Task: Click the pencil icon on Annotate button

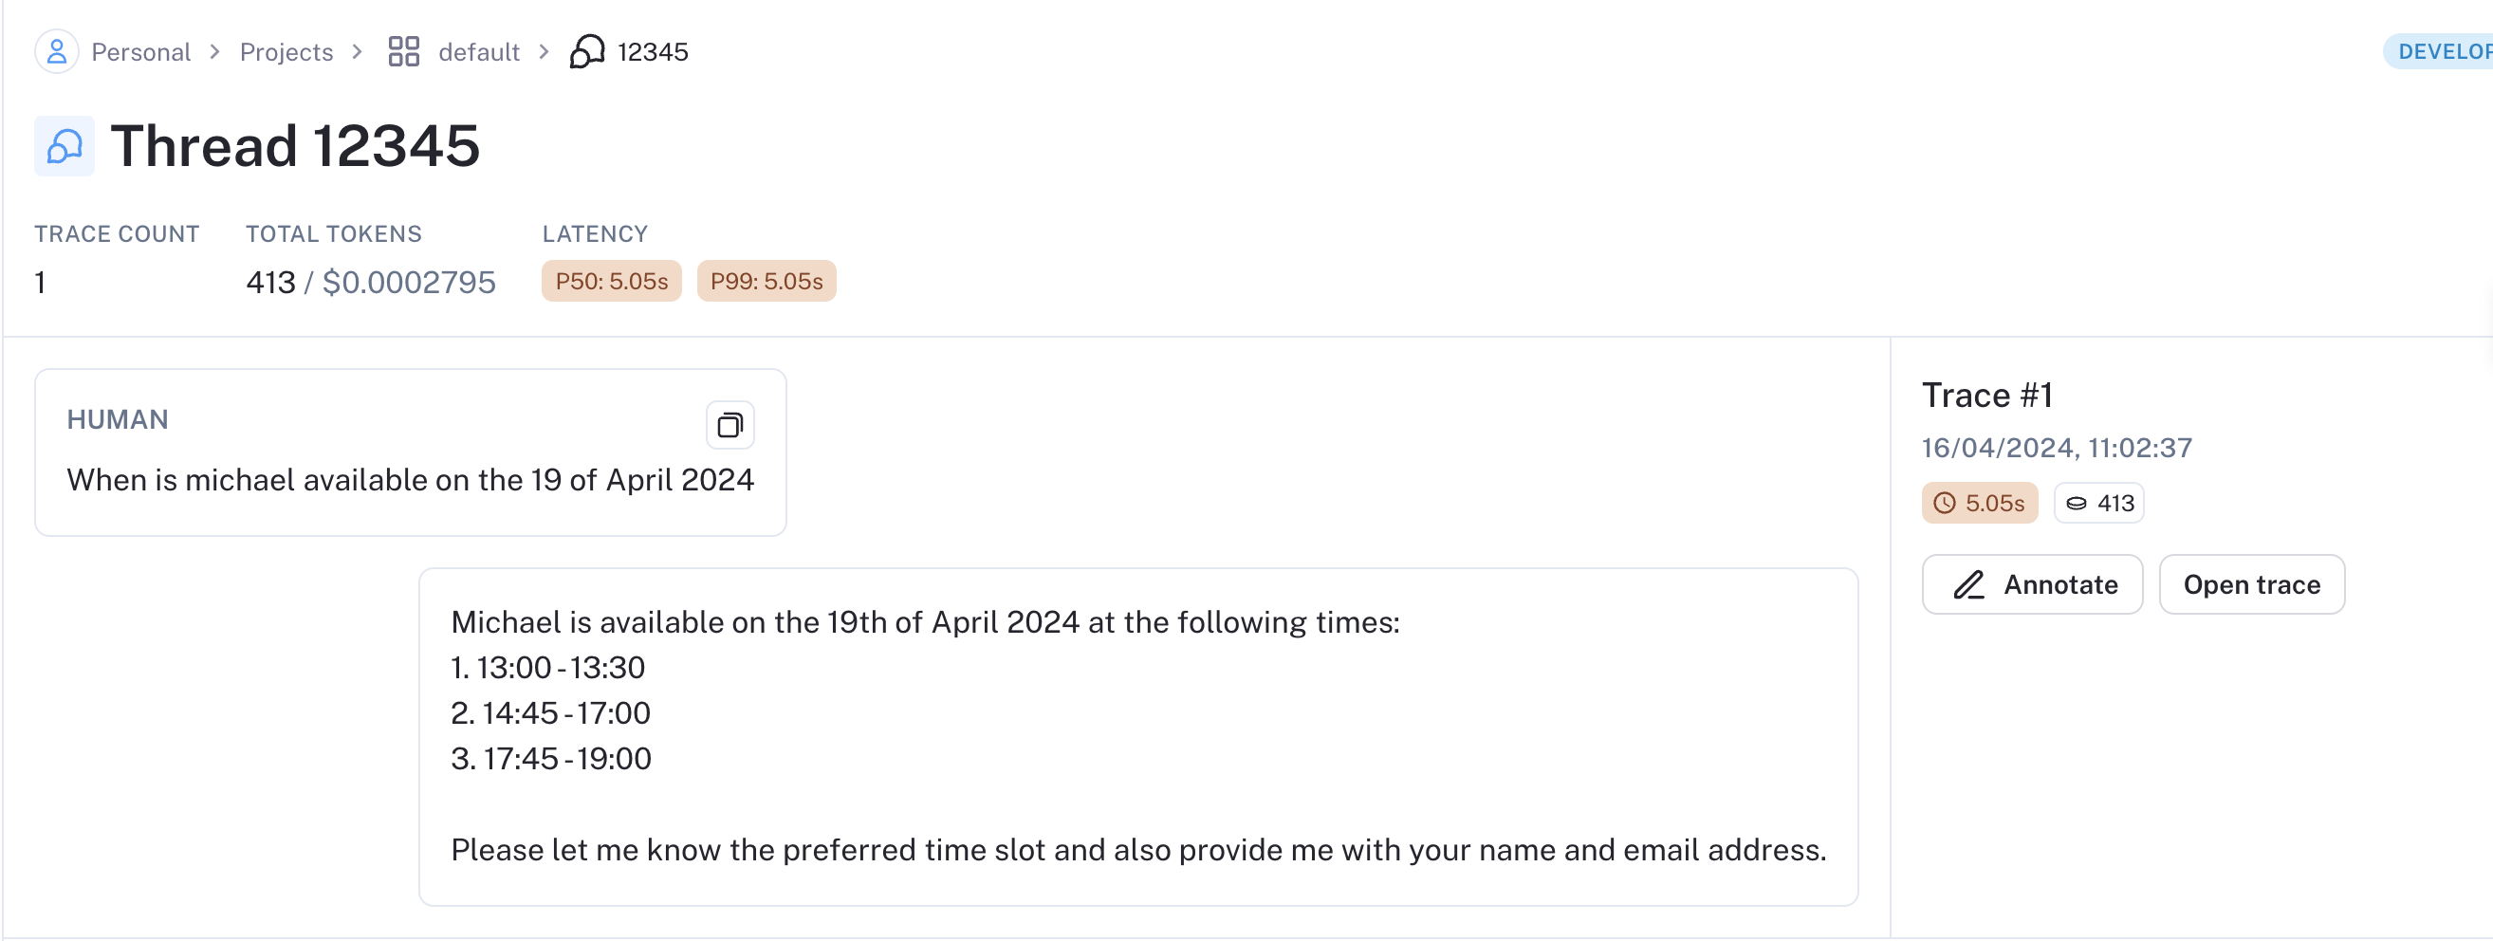Action: (x=1968, y=584)
